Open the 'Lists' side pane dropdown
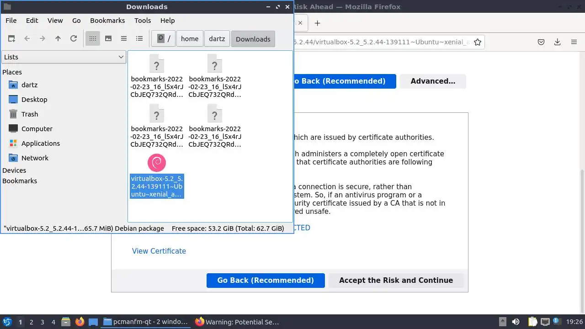585x329 pixels. click(x=64, y=57)
